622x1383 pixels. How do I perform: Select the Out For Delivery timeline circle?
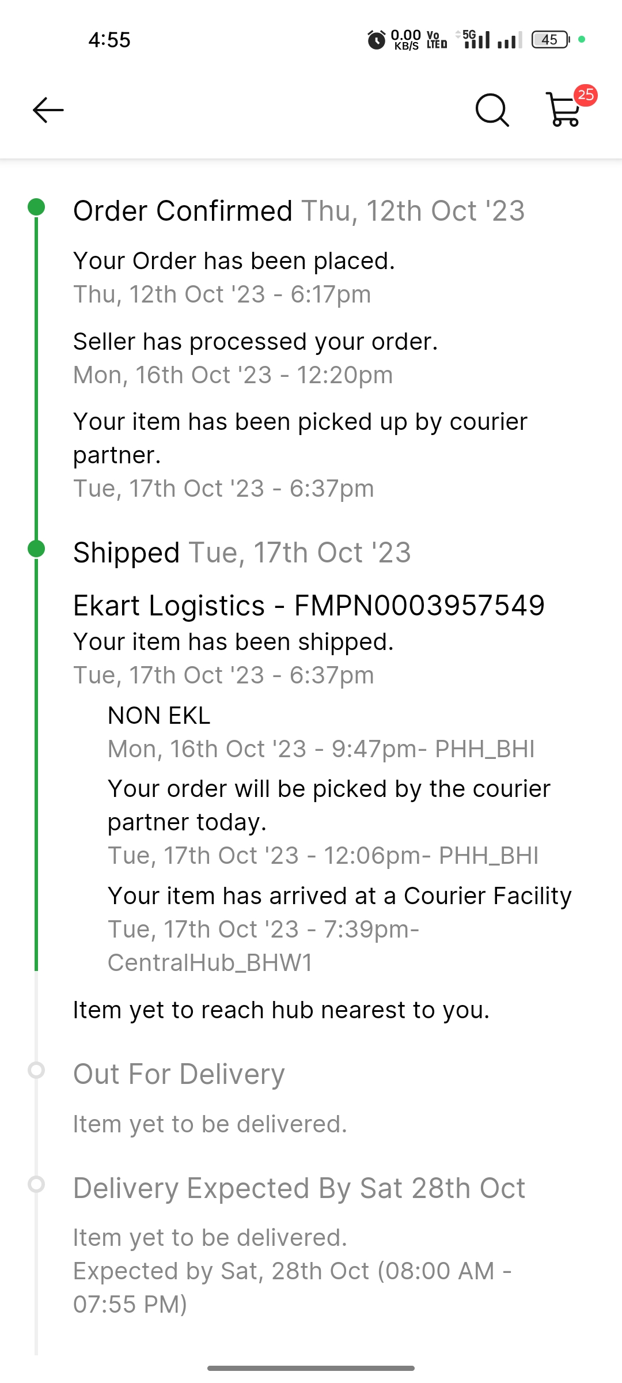36,1070
